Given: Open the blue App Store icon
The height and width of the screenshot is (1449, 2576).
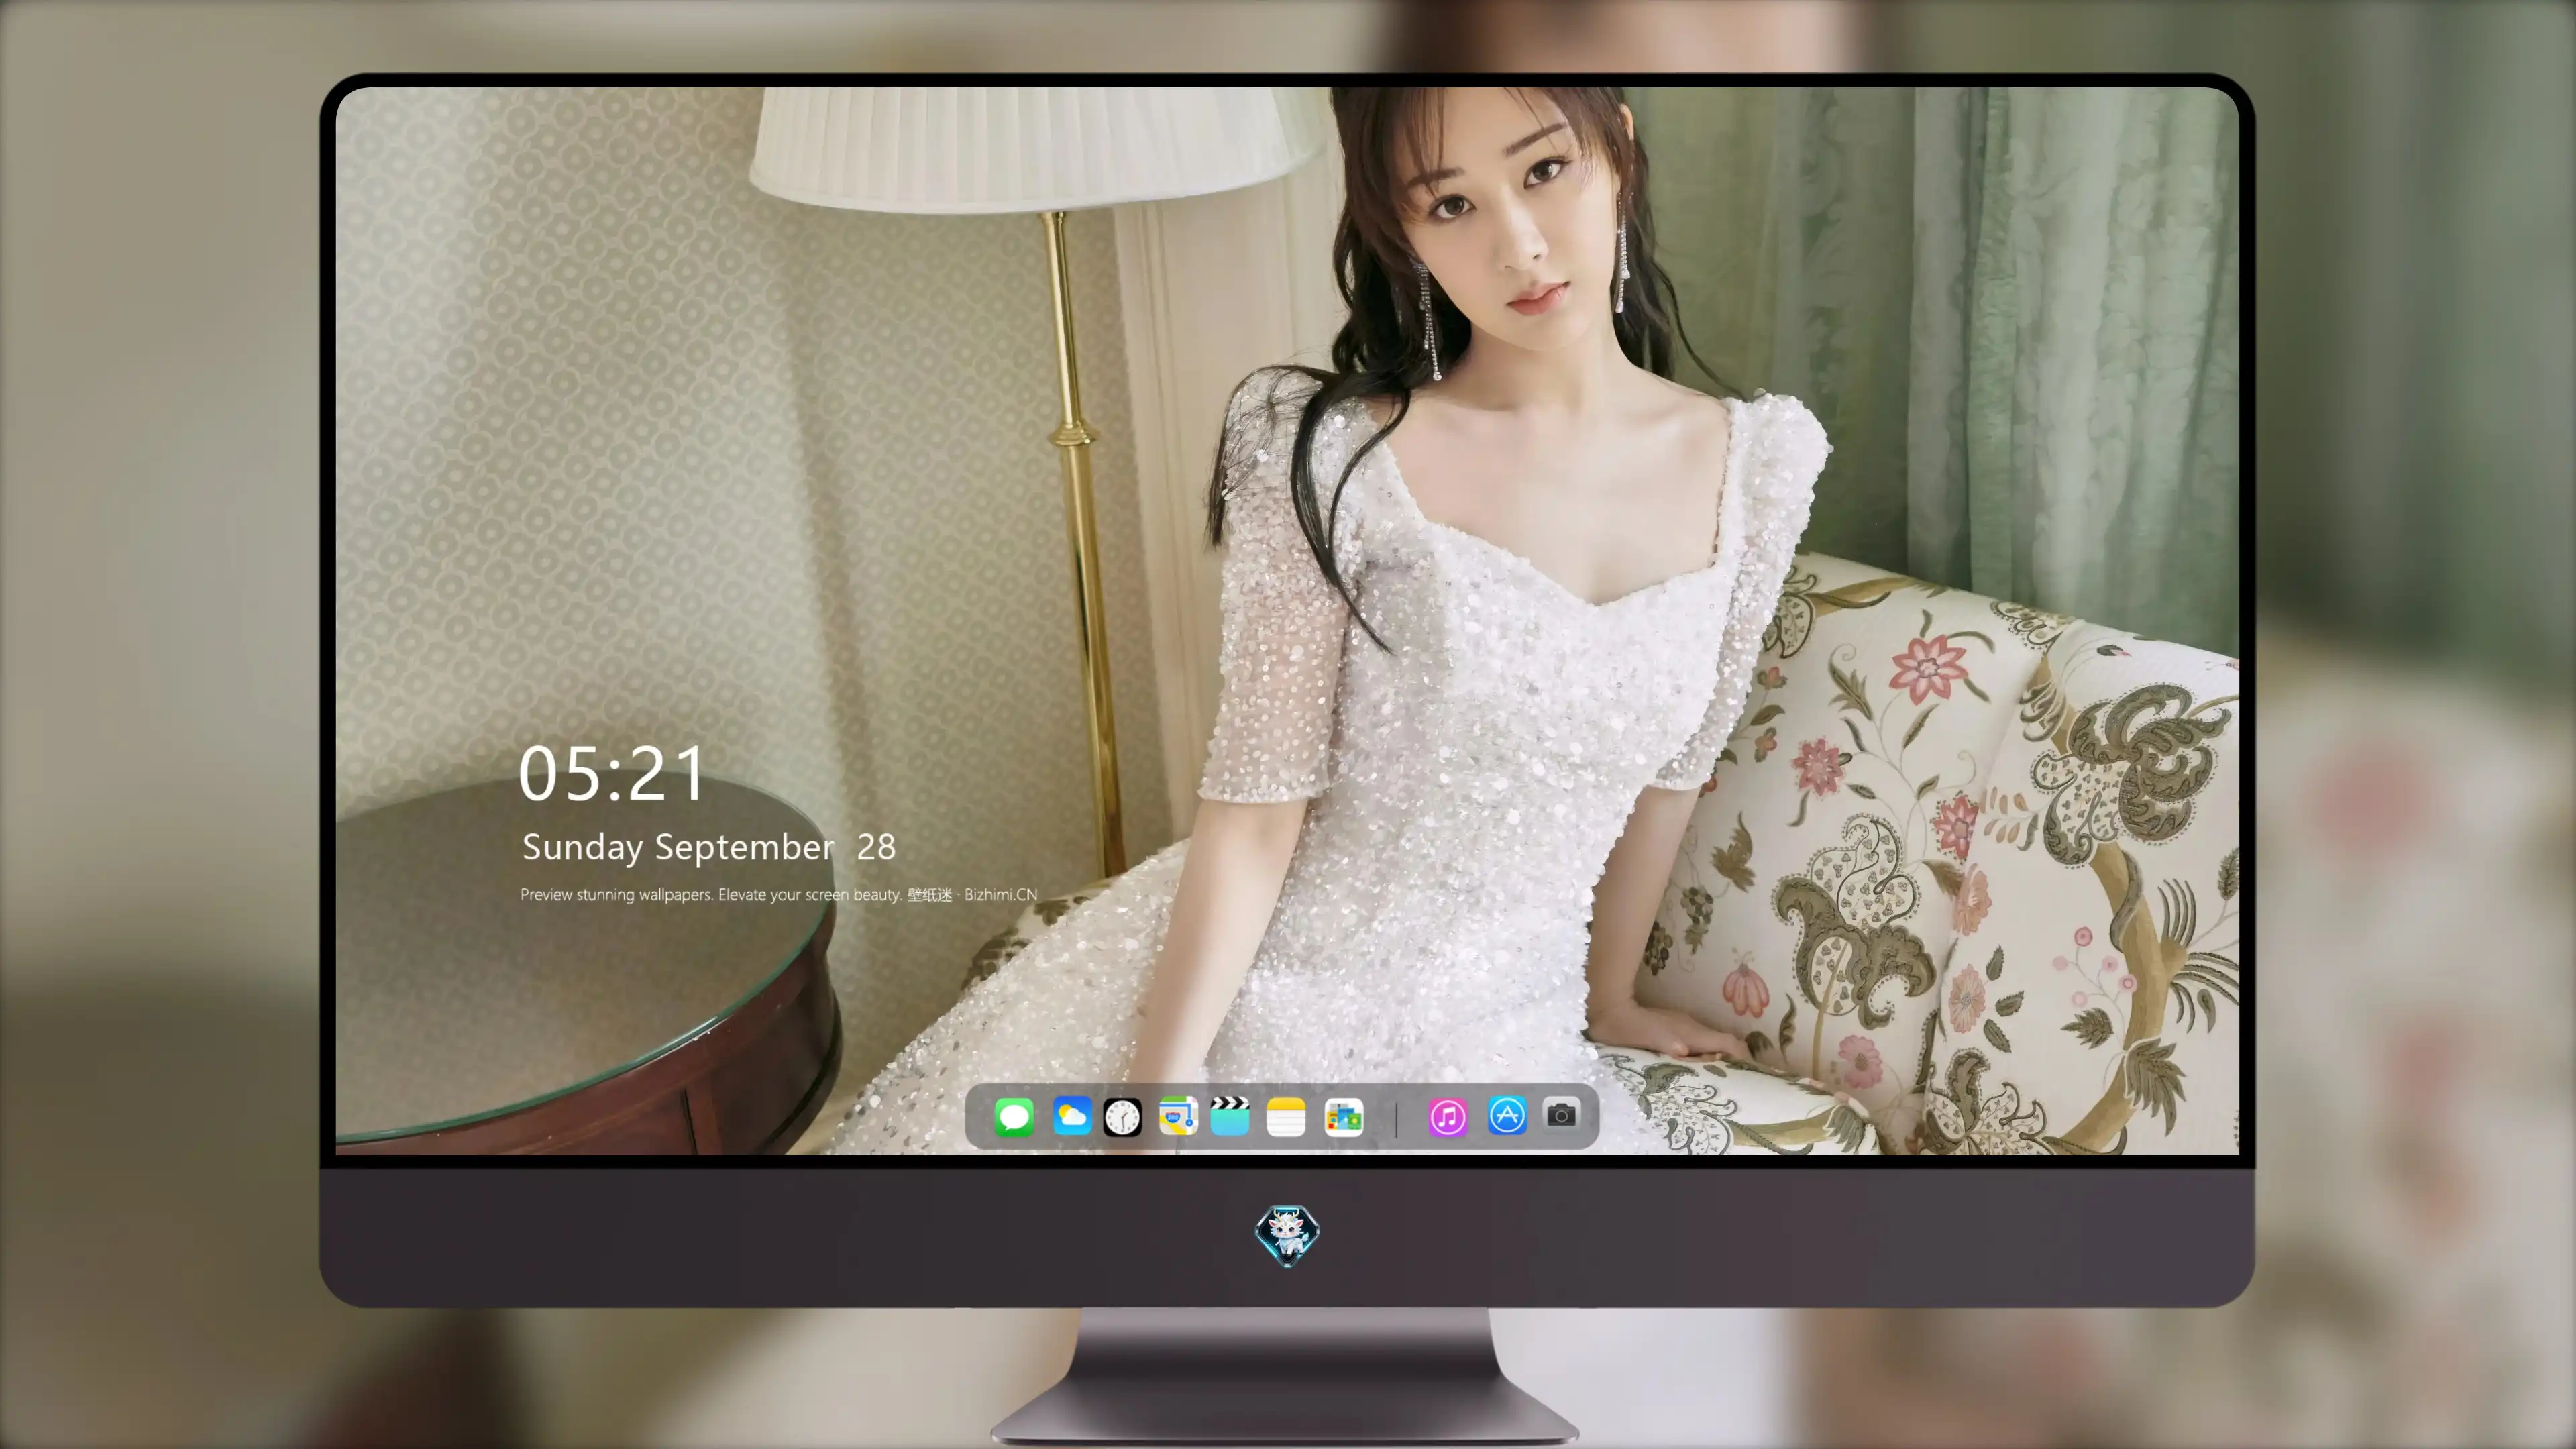Looking at the screenshot, I should pyautogui.click(x=1507, y=1115).
